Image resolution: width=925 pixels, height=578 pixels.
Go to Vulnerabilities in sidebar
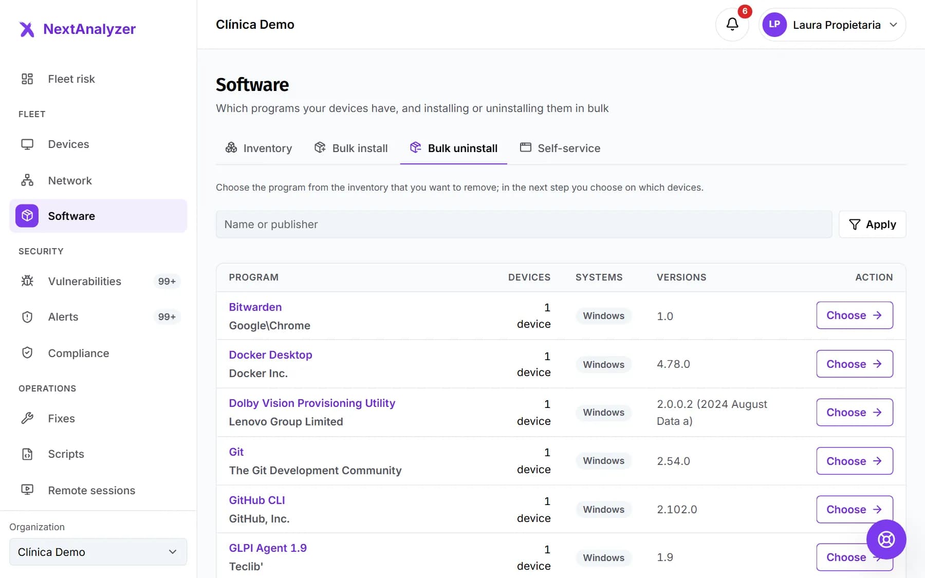click(98, 281)
